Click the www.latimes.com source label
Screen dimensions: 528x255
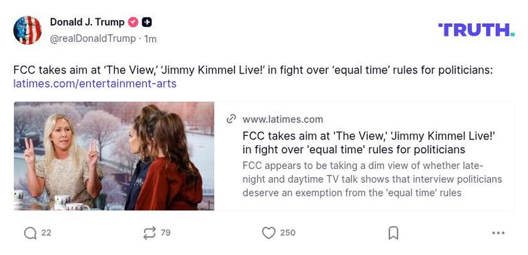(x=283, y=119)
